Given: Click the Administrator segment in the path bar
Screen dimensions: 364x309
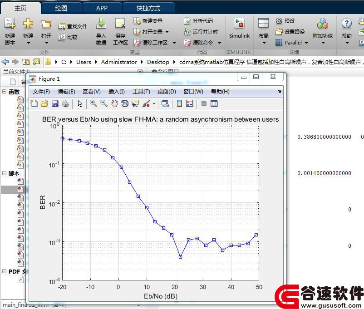Looking at the screenshot, I should point(119,62).
